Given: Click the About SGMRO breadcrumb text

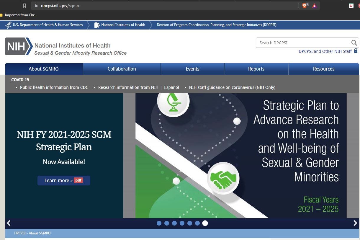Looking at the screenshot, I should coord(40,233).
